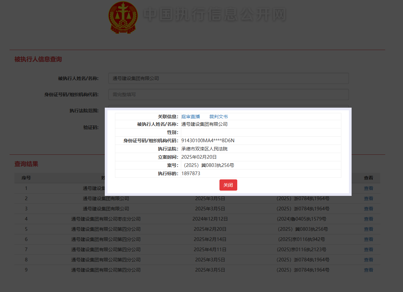Image resolution: width=403 pixels, height=292 pixels.
Task: Click the 中国执行信息公开网 site title
Action: [x=215, y=14]
